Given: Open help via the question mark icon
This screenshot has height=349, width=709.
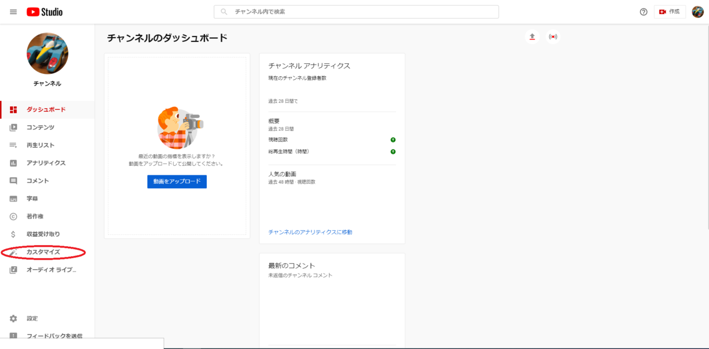Looking at the screenshot, I should click(644, 11).
